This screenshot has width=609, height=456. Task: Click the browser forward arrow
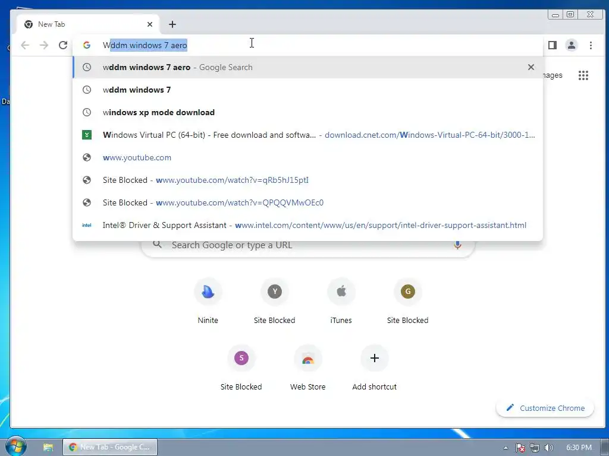44,45
